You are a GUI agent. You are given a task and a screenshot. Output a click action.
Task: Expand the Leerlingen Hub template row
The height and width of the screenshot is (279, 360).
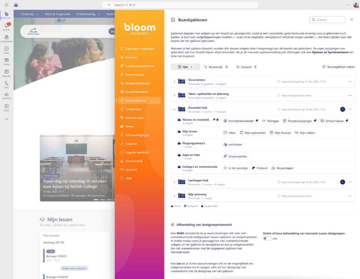click(174, 182)
